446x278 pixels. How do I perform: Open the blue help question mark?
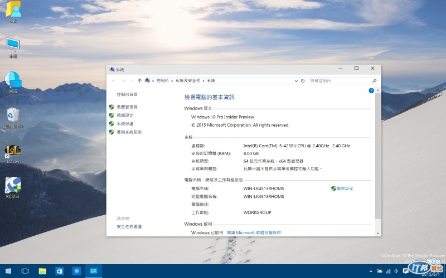click(x=371, y=91)
